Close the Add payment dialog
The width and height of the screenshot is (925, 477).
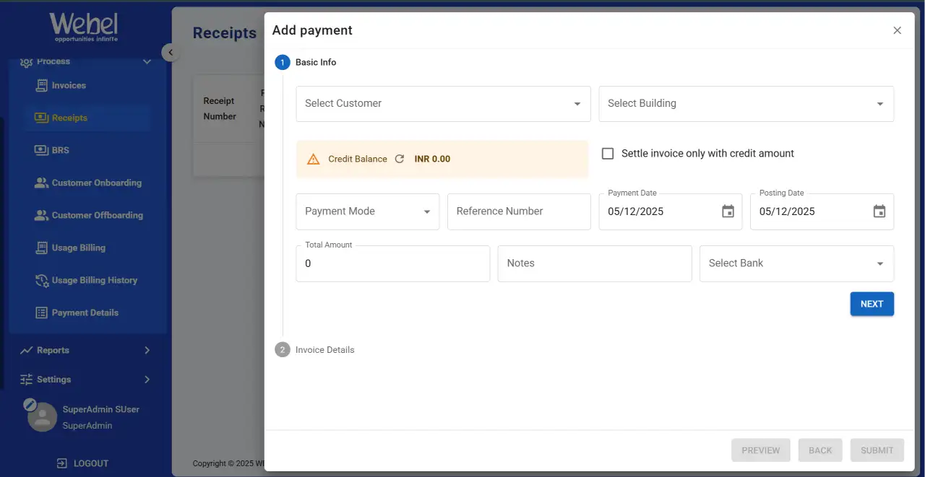[x=897, y=30]
